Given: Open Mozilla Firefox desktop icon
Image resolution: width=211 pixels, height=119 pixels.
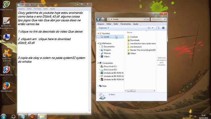Looking at the screenshot, I should coord(7,87).
